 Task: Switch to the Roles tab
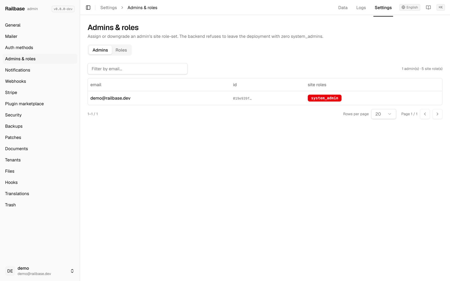pyautogui.click(x=121, y=50)
